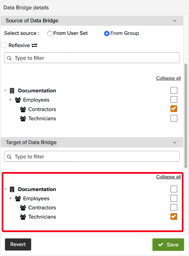The height and width of the screenshot is (256, 189).
Task: Uncheck the target Technicians checkbox
Action: 174,216
